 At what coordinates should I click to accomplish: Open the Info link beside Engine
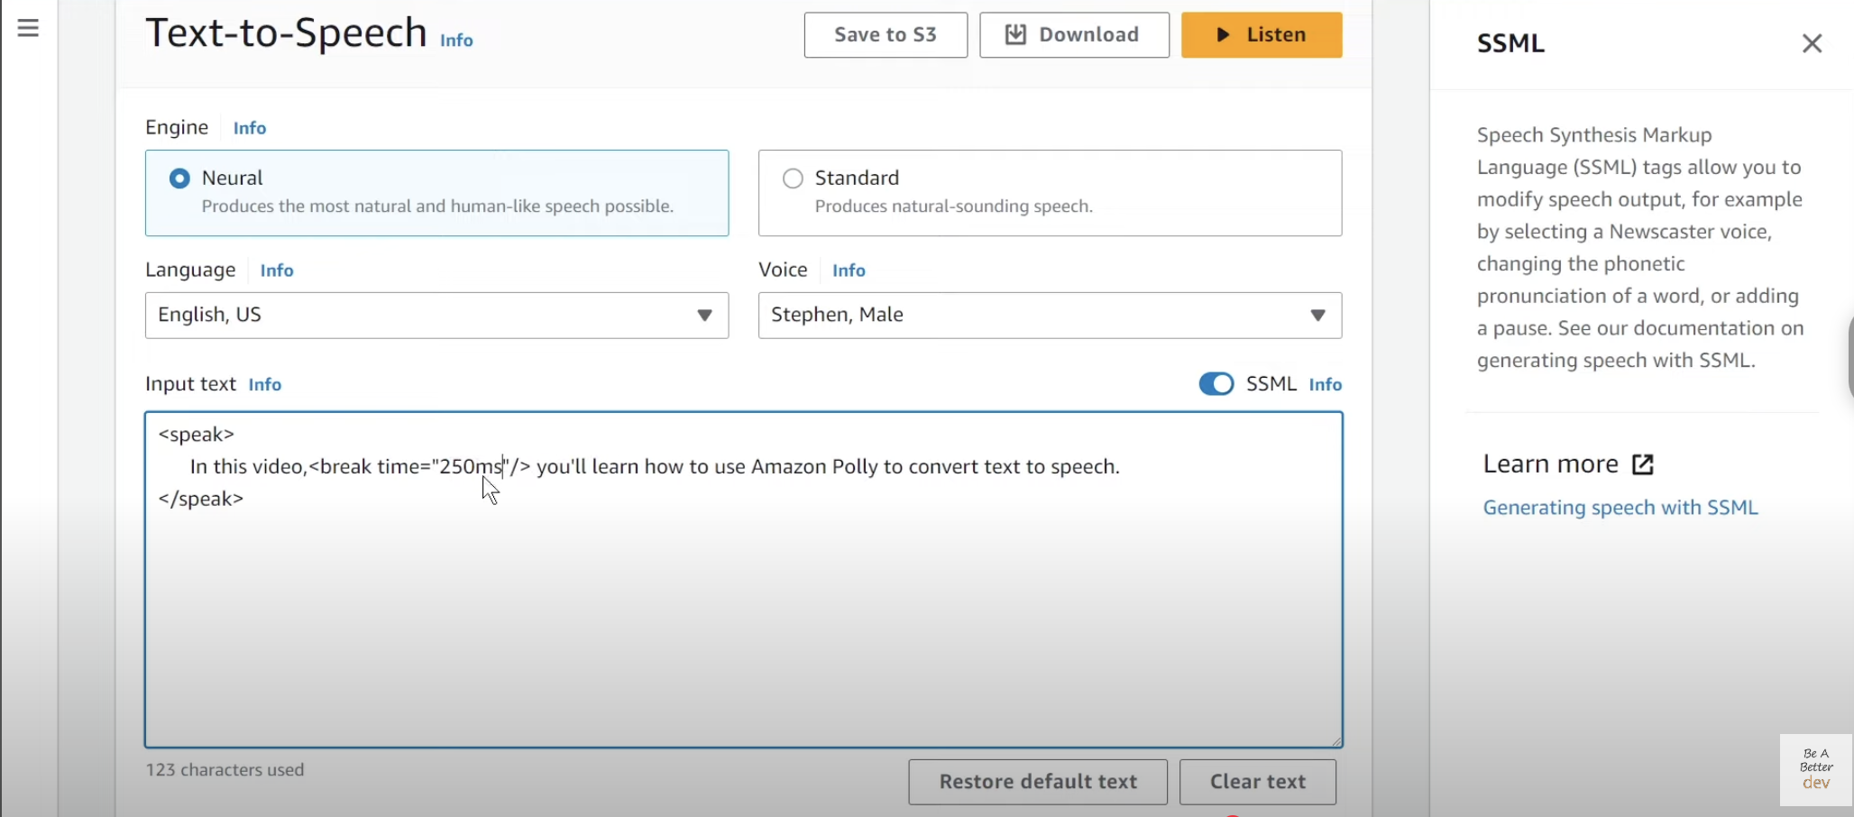pyautogui.click(x=250, y=128)
